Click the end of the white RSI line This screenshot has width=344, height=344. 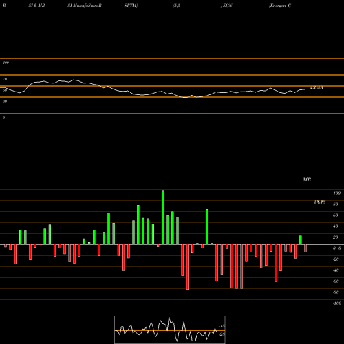(305, 89)
